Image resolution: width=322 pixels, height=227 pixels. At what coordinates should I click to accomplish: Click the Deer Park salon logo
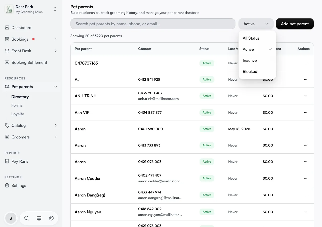click(9, 9)
